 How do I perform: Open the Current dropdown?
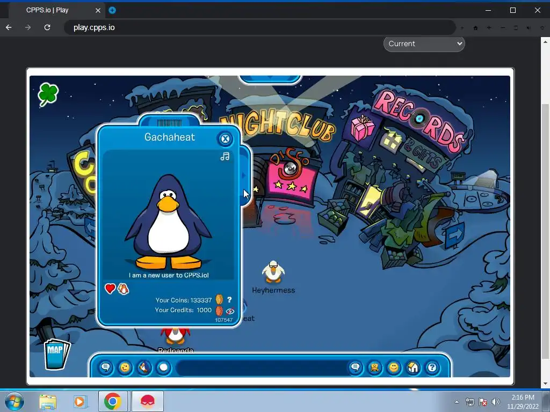pyautogui.click(x=424, y=44)
